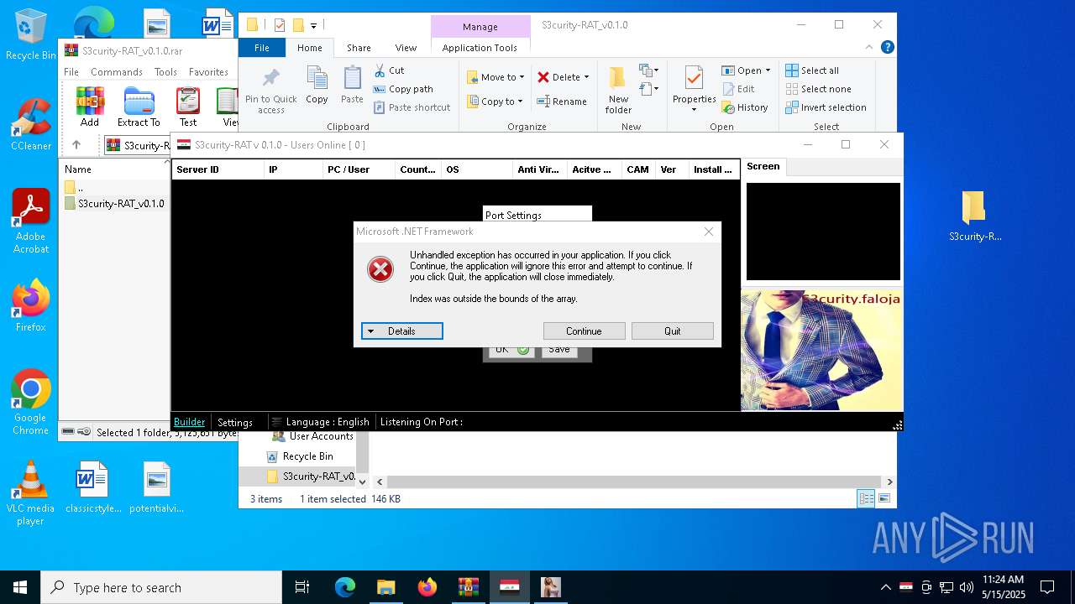Click the New folder icon in the ribbon

(618, 91)
